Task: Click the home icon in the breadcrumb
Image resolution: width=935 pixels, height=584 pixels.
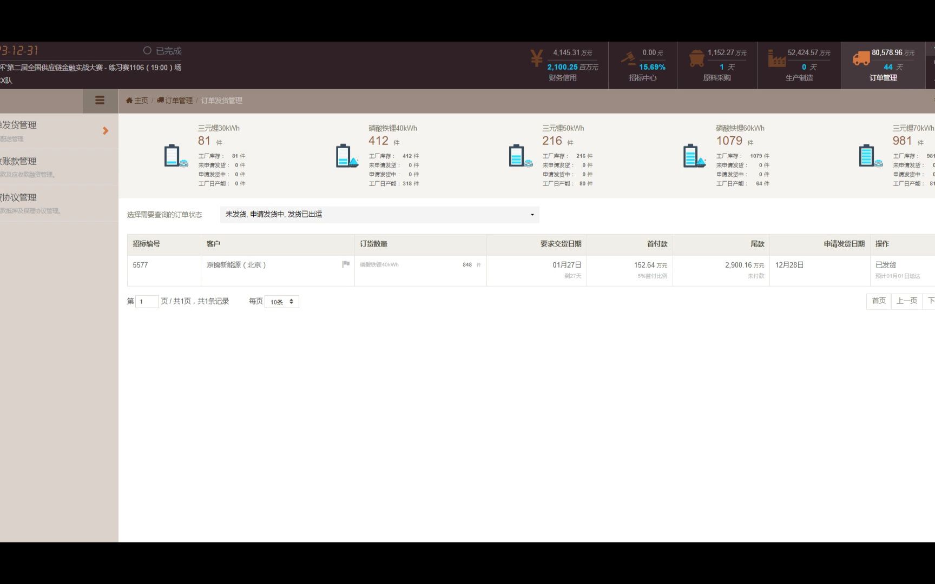Action: pos(129,101)
